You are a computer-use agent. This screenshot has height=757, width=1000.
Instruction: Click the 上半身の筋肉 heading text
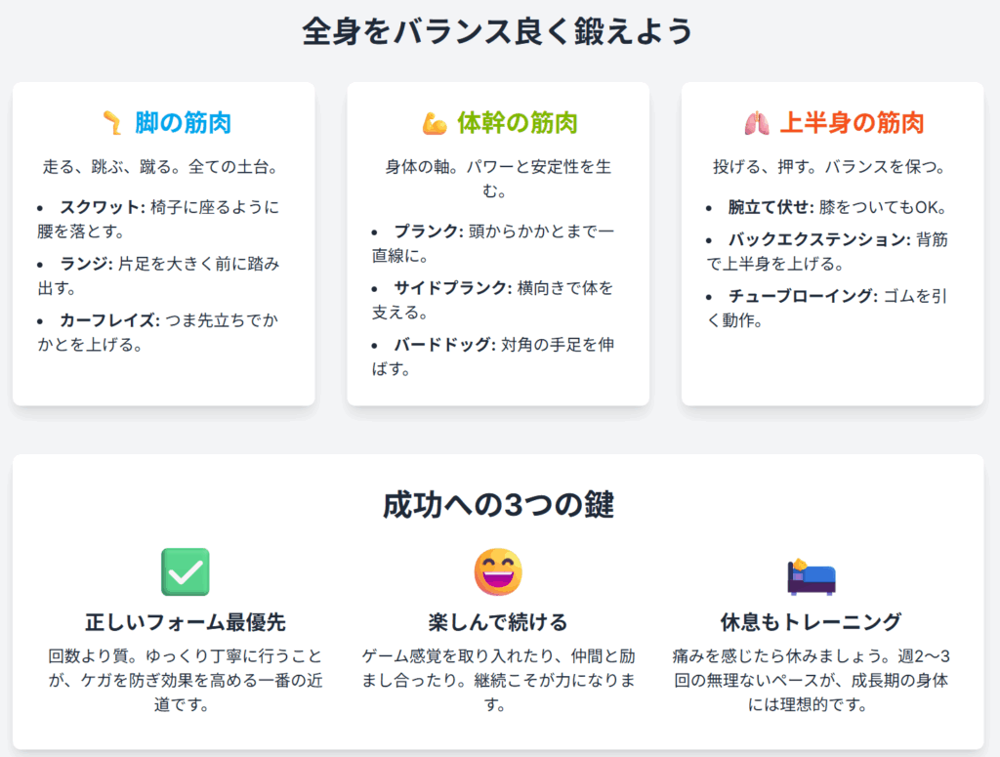[852, 123]
